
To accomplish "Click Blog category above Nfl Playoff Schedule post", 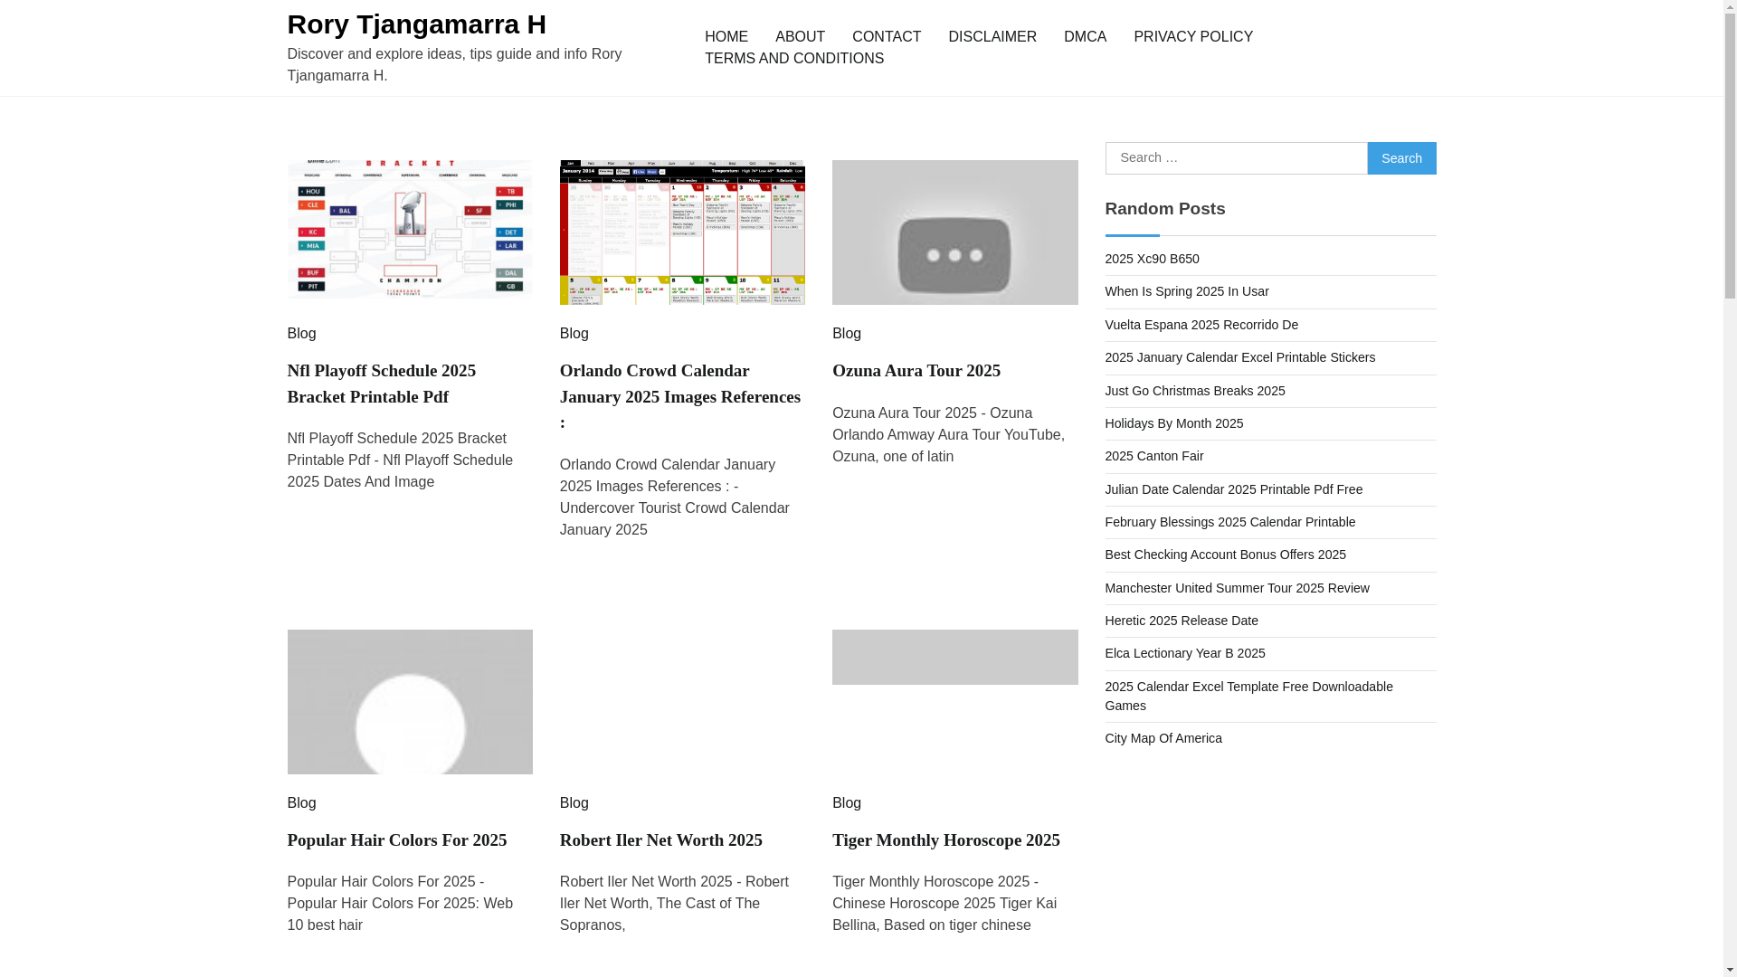I will 301,334.
